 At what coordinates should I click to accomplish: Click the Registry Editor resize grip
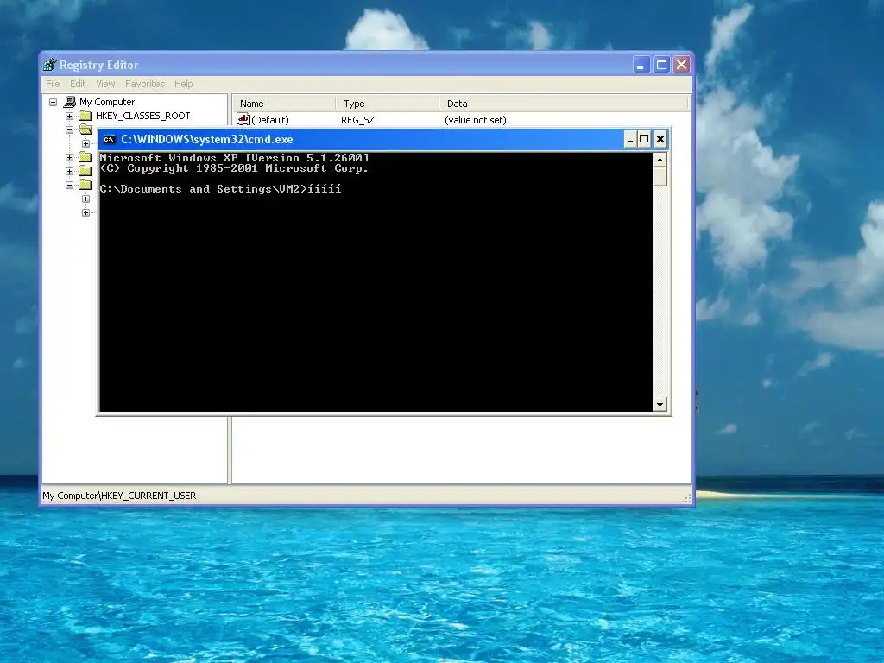point(686,498)
